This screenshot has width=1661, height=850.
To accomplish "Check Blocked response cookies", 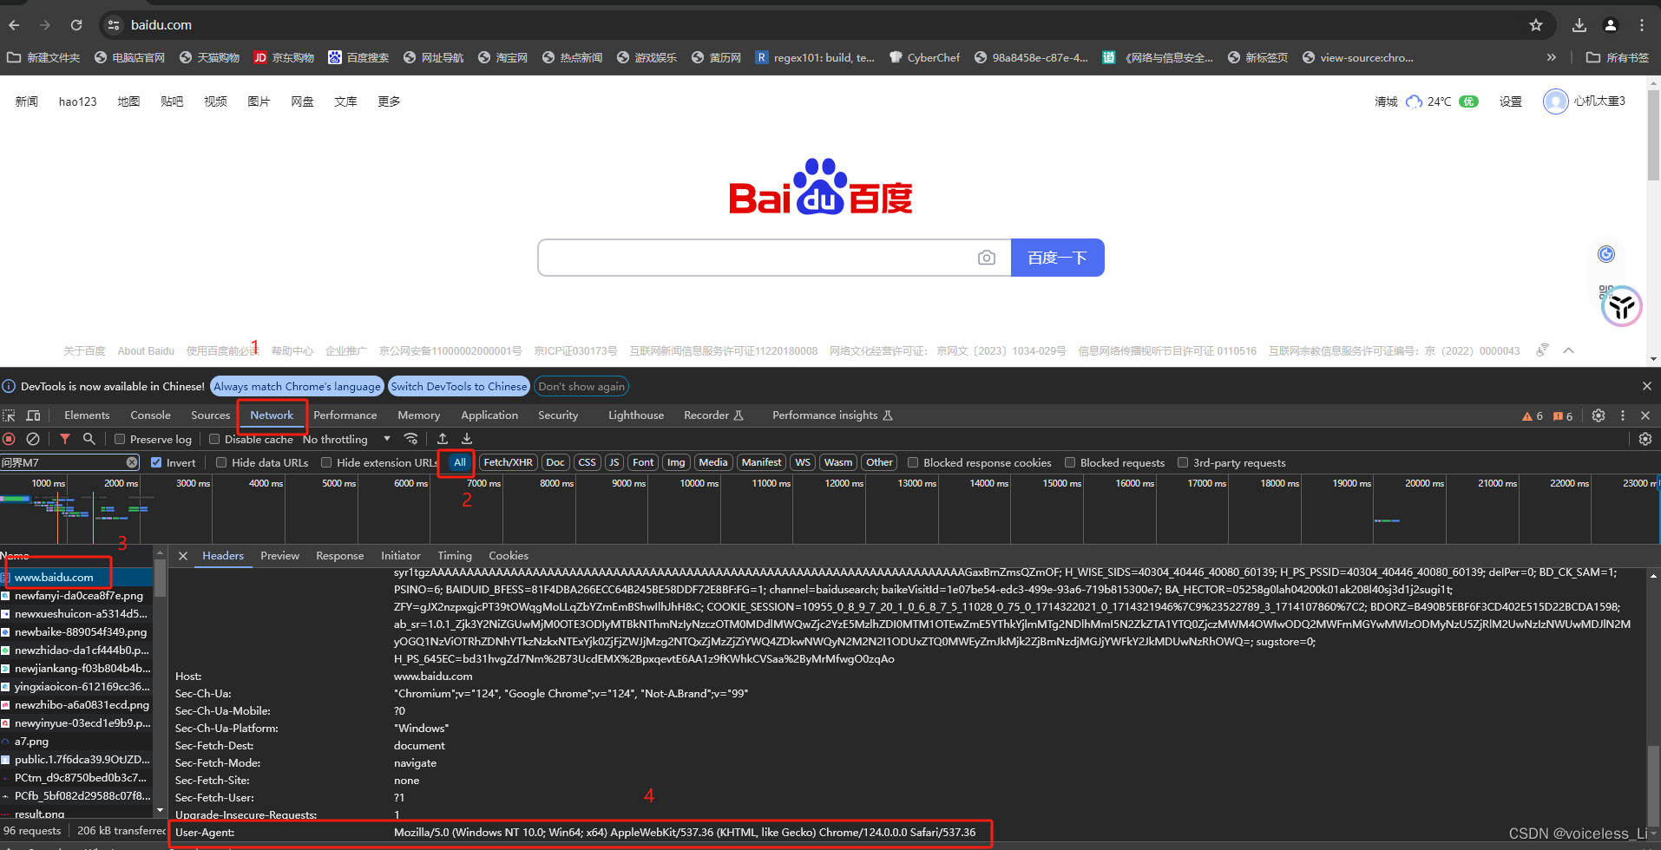I will point(913,462).
